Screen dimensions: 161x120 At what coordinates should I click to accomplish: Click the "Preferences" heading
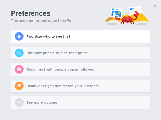[x=31, y=13]
